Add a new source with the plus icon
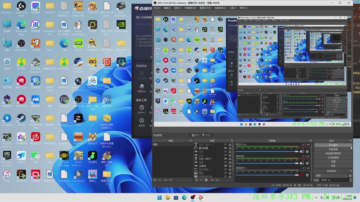Viewport: 360px width, 202px height. [196, 180]
